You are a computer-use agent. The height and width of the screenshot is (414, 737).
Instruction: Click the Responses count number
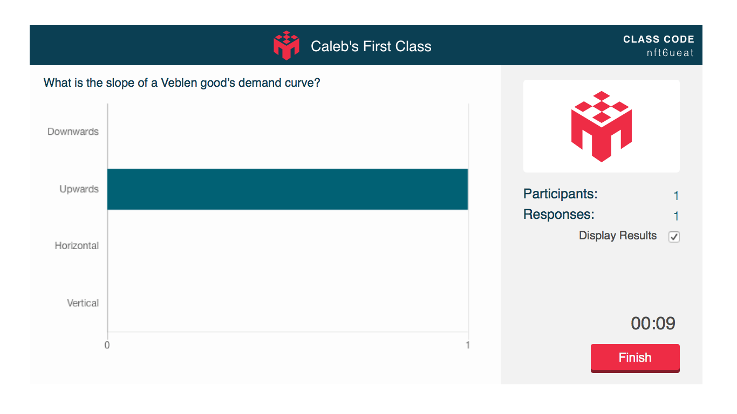(x=676, y=217)
